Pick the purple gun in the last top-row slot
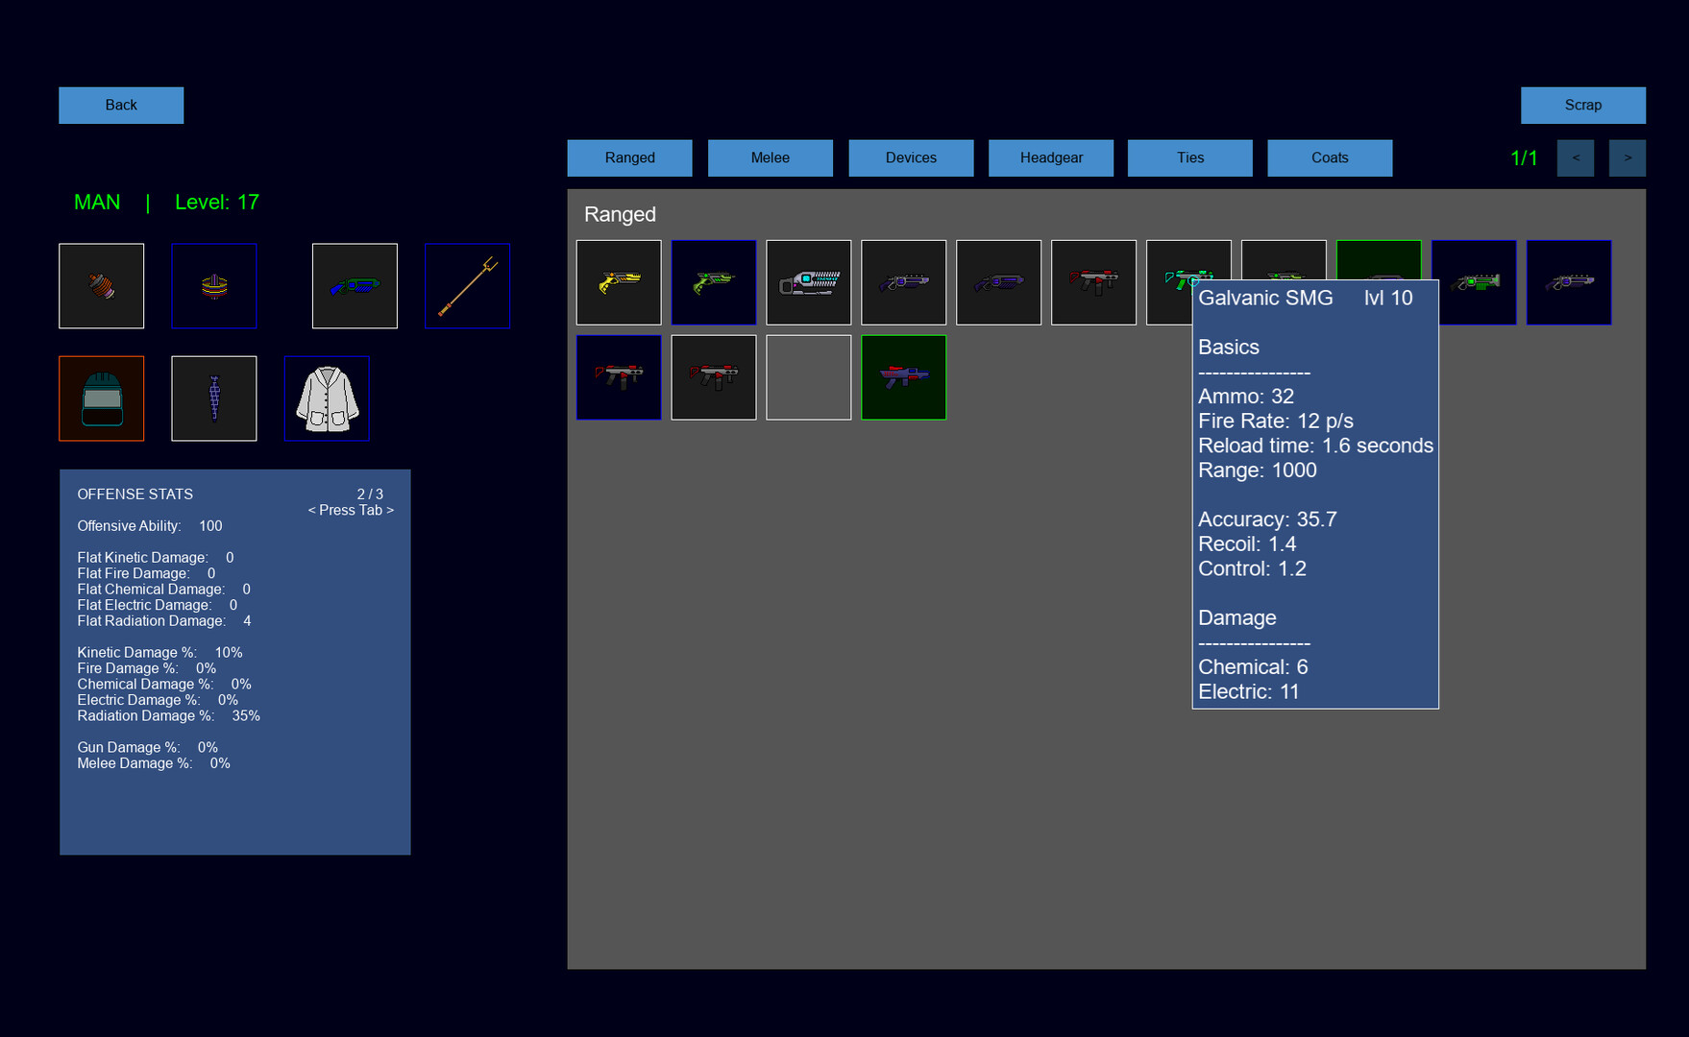The width and height of the screenshot is (1689, 1037). pyautogui.click(x=1569, y=282)
